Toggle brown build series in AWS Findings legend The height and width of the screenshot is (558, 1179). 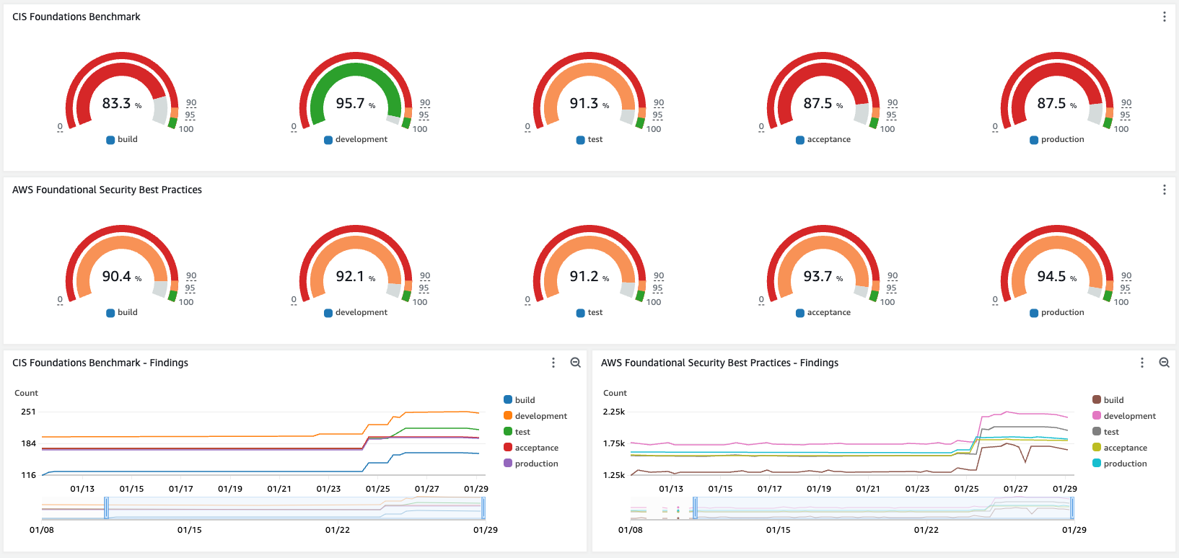[x=1108, y=400]
